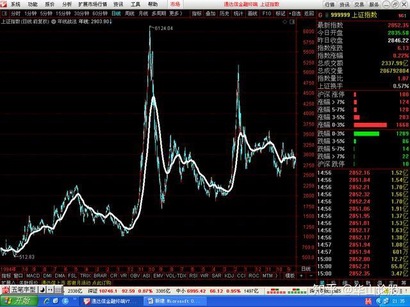Select the 市场 tab in title bar
Screen dimensions: 410x307
[x=175, y=4]
